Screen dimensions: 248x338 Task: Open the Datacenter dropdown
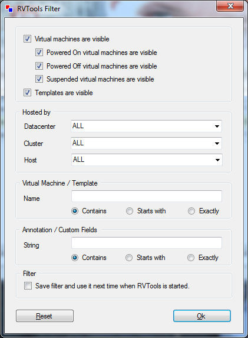tap(146, 126)
